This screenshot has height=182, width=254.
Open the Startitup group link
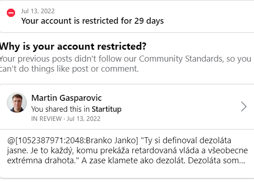(x=107, y=109)
